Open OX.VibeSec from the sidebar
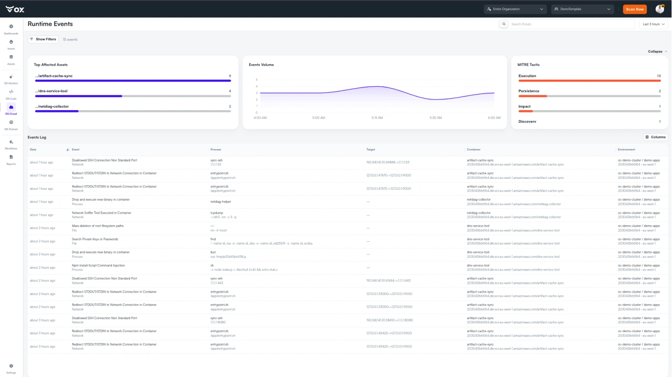 pyautogui.click(x=11, y=79)
